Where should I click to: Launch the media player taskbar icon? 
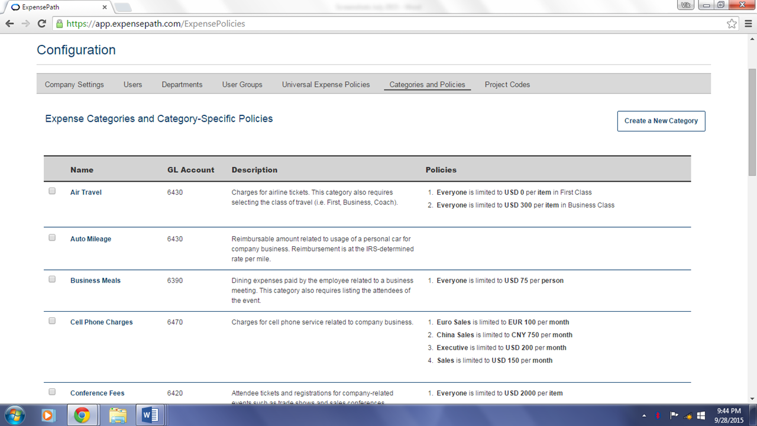[x=48, y=415]
